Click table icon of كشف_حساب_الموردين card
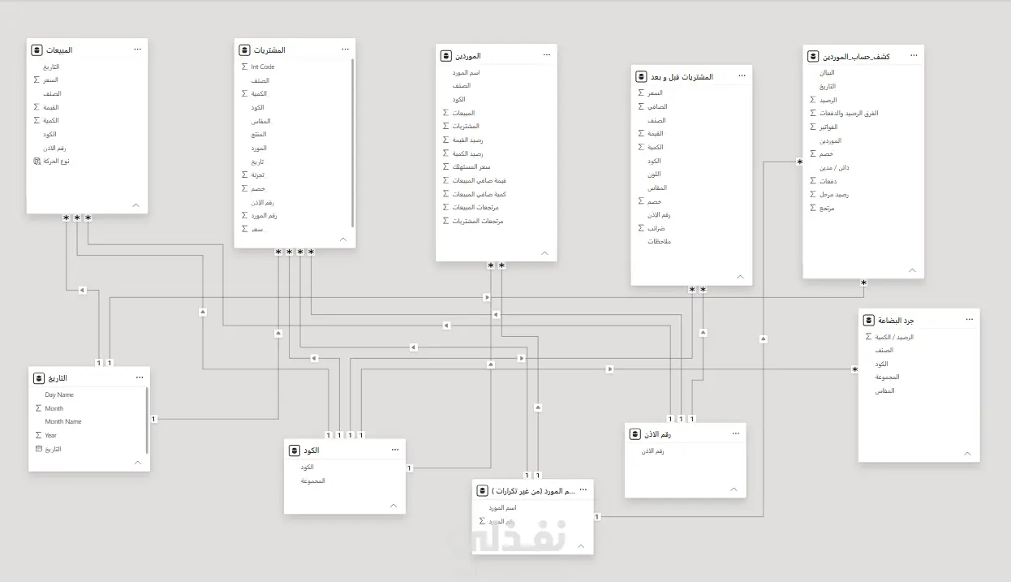 click(x=814, y=56)
